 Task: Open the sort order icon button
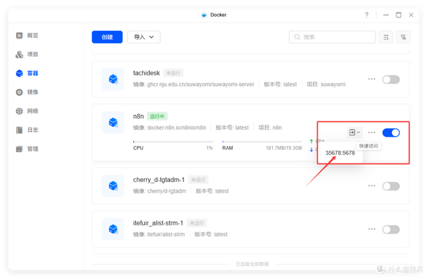coord(386,37)
